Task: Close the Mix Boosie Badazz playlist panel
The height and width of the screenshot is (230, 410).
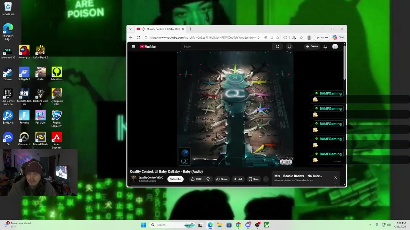Action: pos(335,178)
